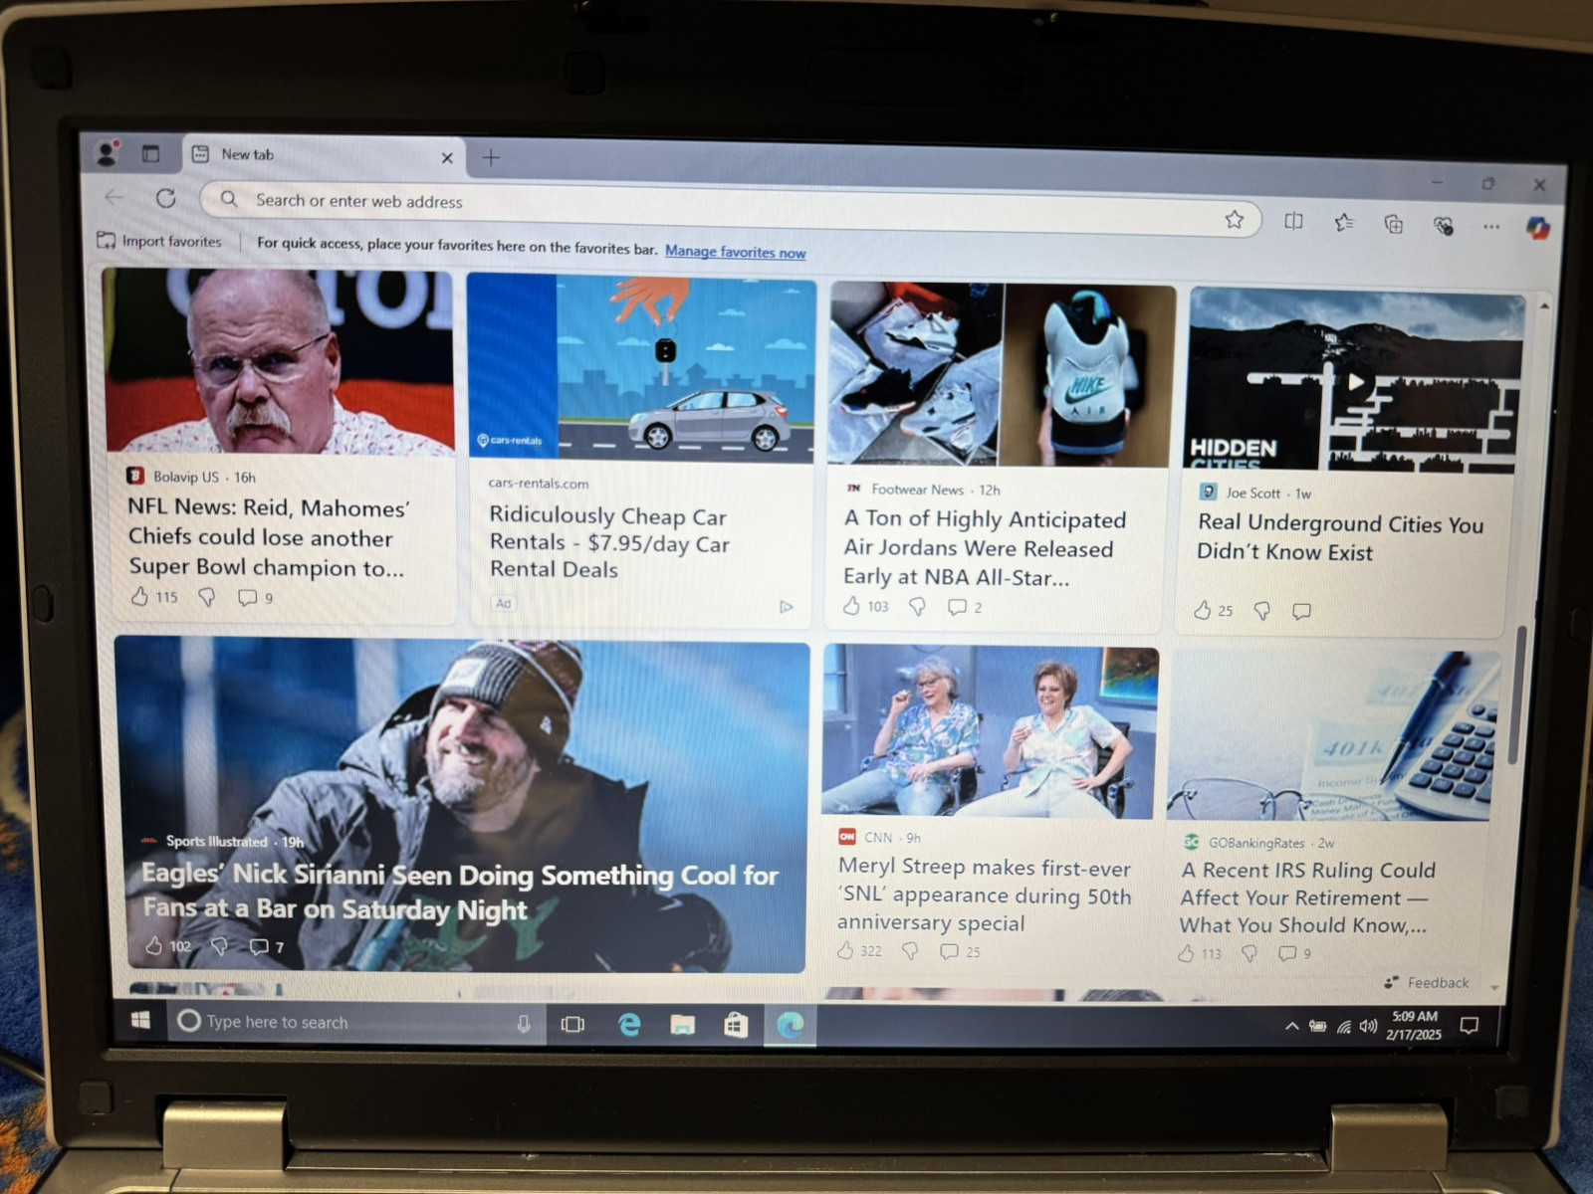The height and width of the screenshot is (1194, 1593).
Task: Open Task View on the taskbar
Action: pyautogui.click(x=572, y=1024)
